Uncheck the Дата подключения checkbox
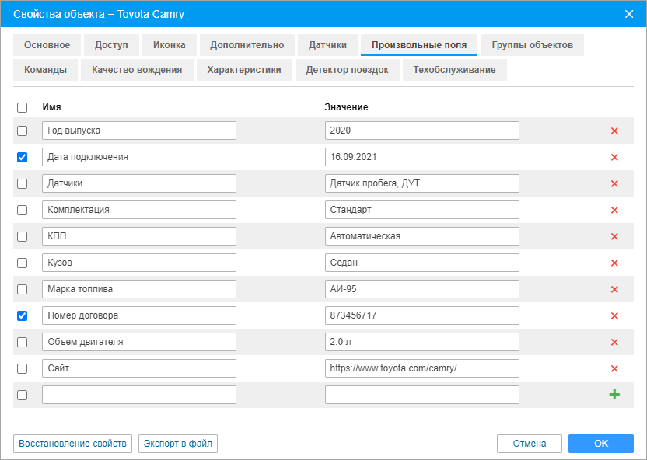647x460 pixels. 23,157
